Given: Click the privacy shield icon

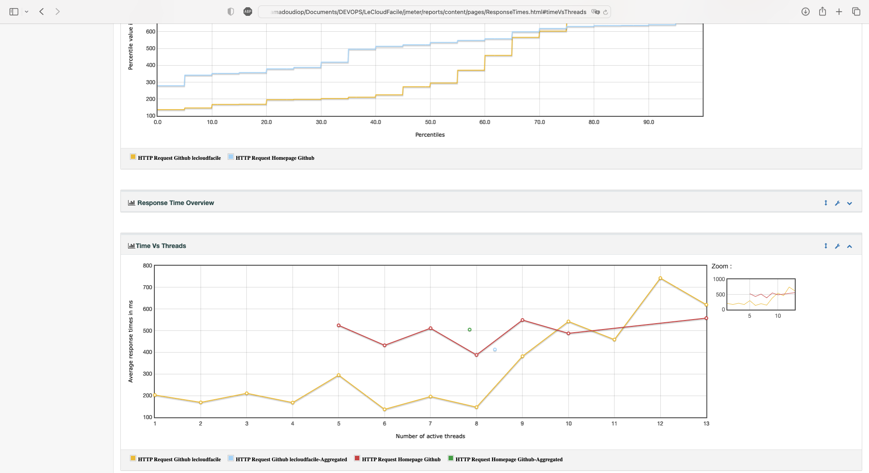Looking at the screenshot, I should (231, 12).
